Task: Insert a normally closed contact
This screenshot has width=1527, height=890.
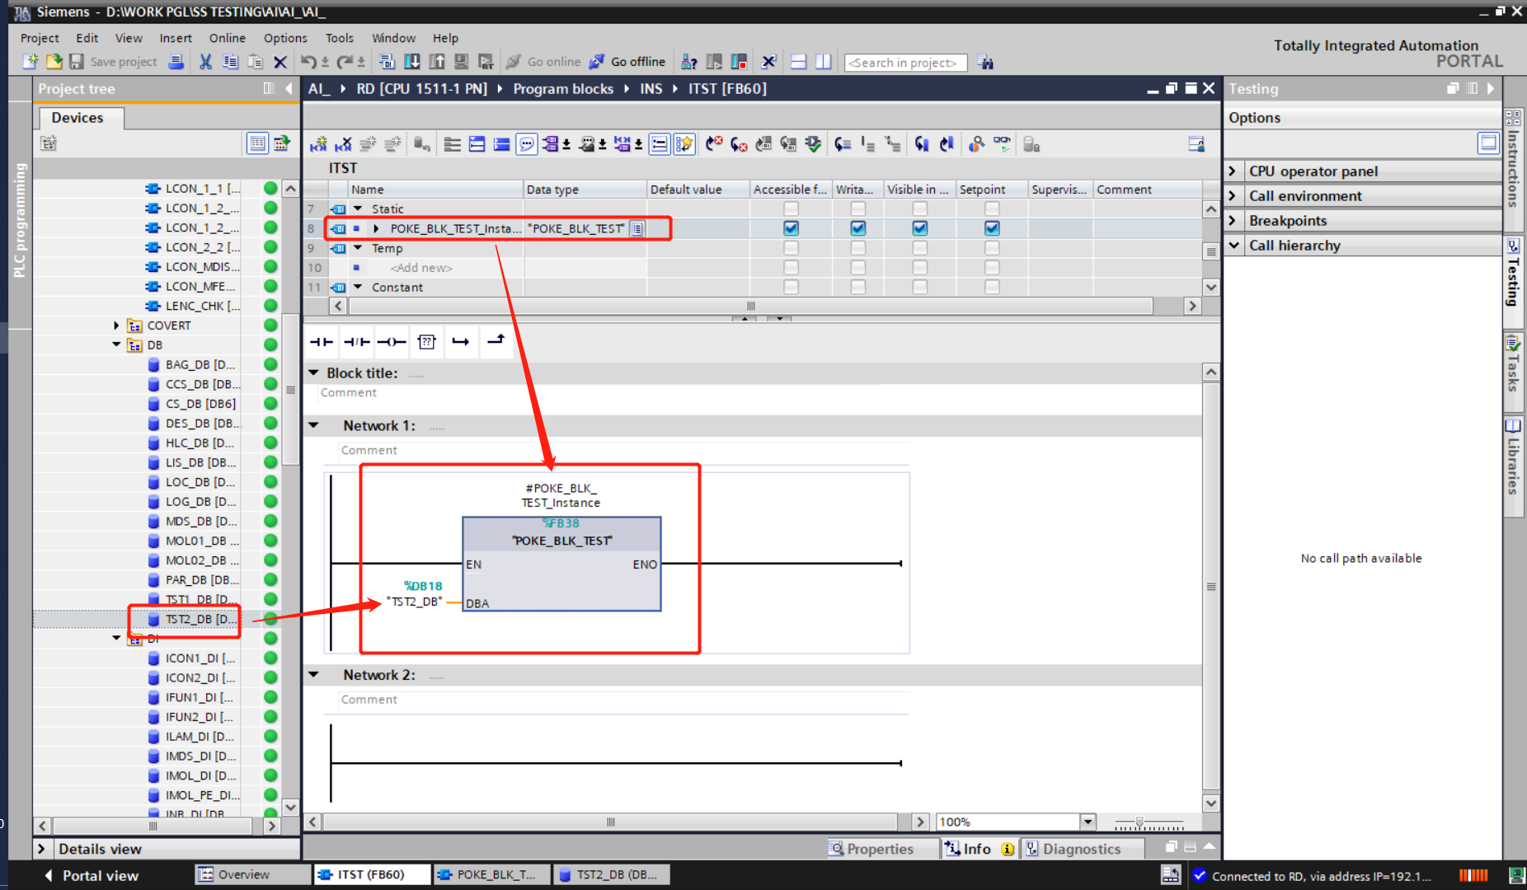Action: [356, 341]
